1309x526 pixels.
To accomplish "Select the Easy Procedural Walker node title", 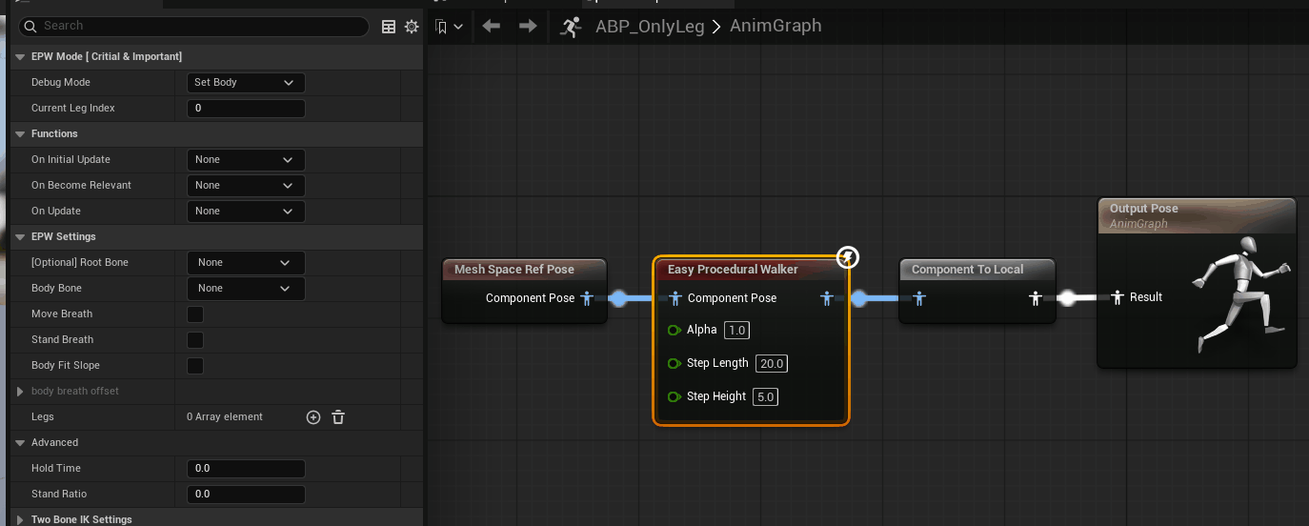I will [733, 270].
